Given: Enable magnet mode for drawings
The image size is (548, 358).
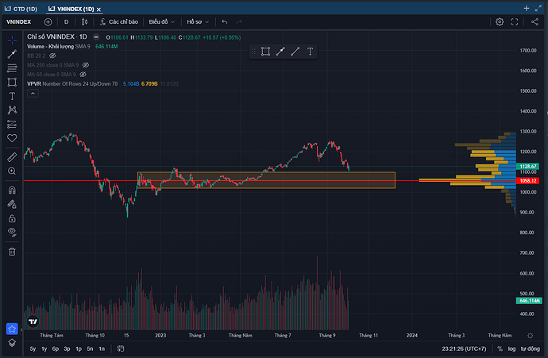Looking at the screenshot, I should pos(12,191).
